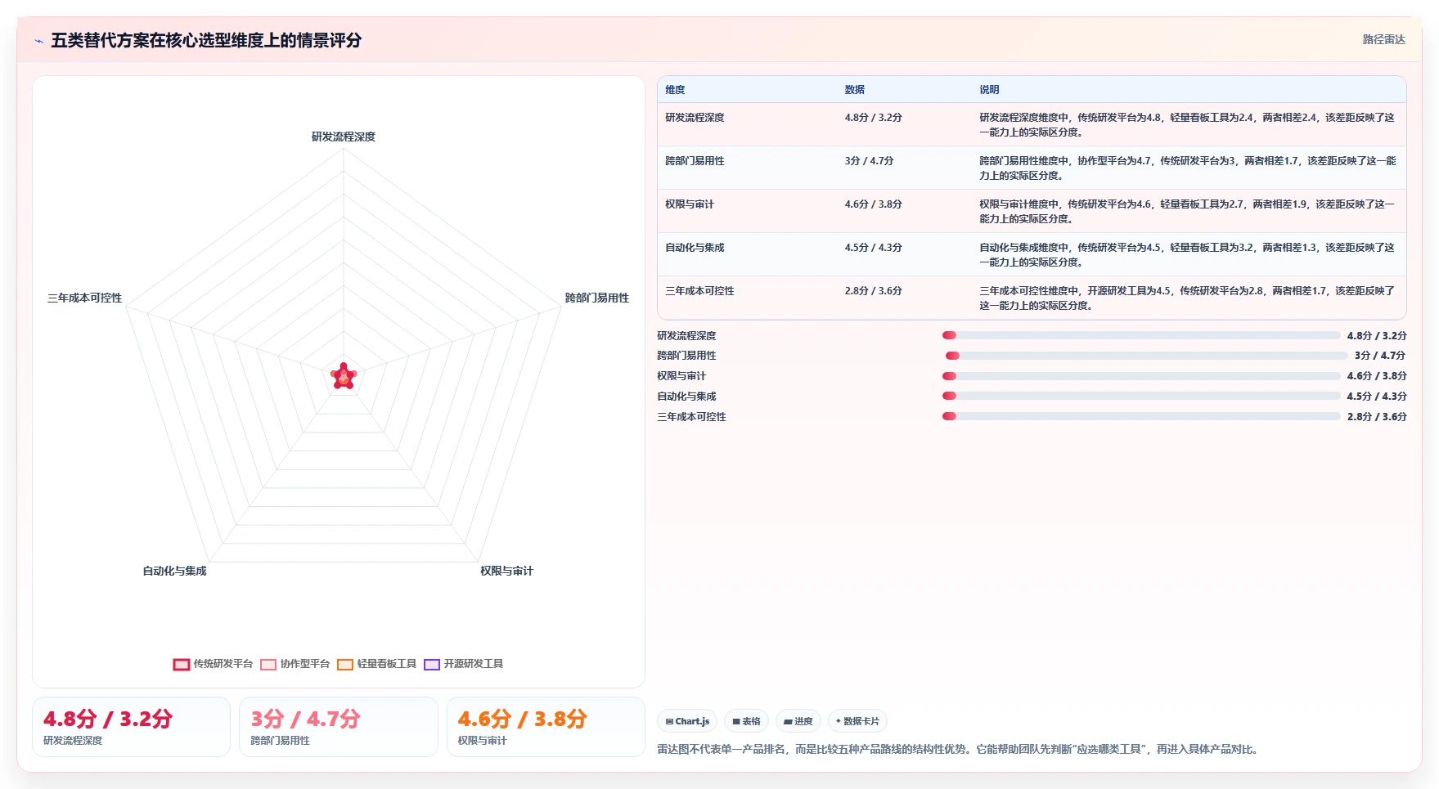Open the 权限与审计 score card
Screen dimensions: 1439x789
(546, 727)
